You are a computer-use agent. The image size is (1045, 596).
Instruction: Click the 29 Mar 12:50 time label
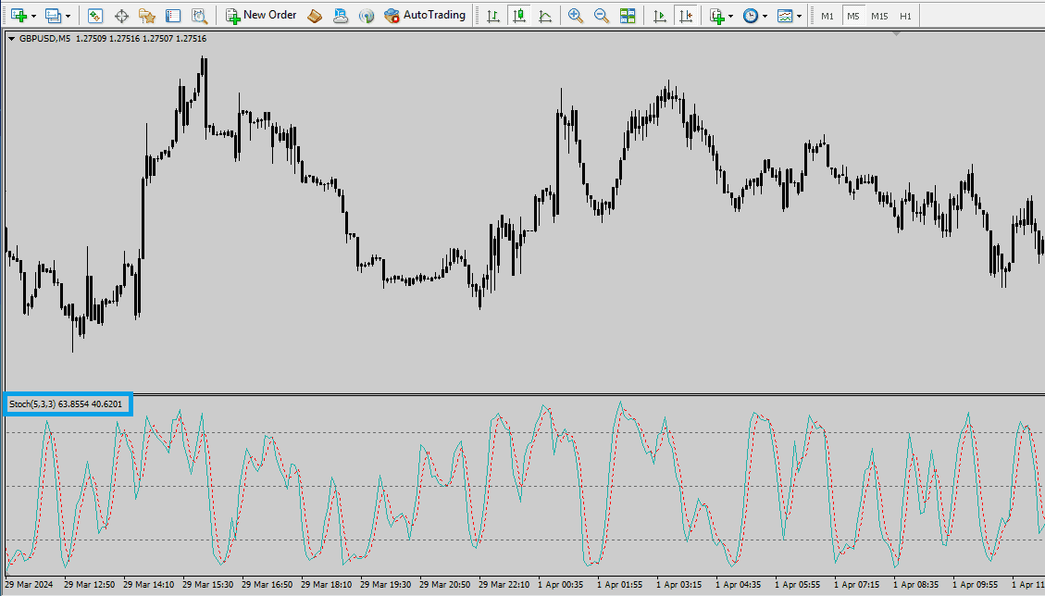tap(89, 585)
